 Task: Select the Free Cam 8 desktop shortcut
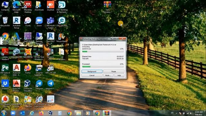point(51,101)
